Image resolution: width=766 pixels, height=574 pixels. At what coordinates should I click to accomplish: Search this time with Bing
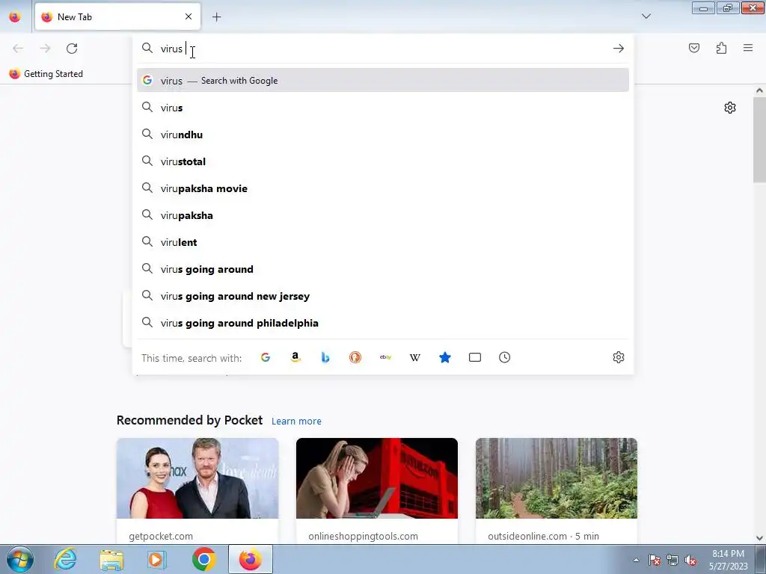pyautogui.click(x=325, y=357)
